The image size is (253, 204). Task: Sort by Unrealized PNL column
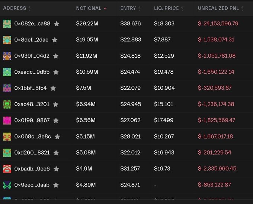point(220,8)
